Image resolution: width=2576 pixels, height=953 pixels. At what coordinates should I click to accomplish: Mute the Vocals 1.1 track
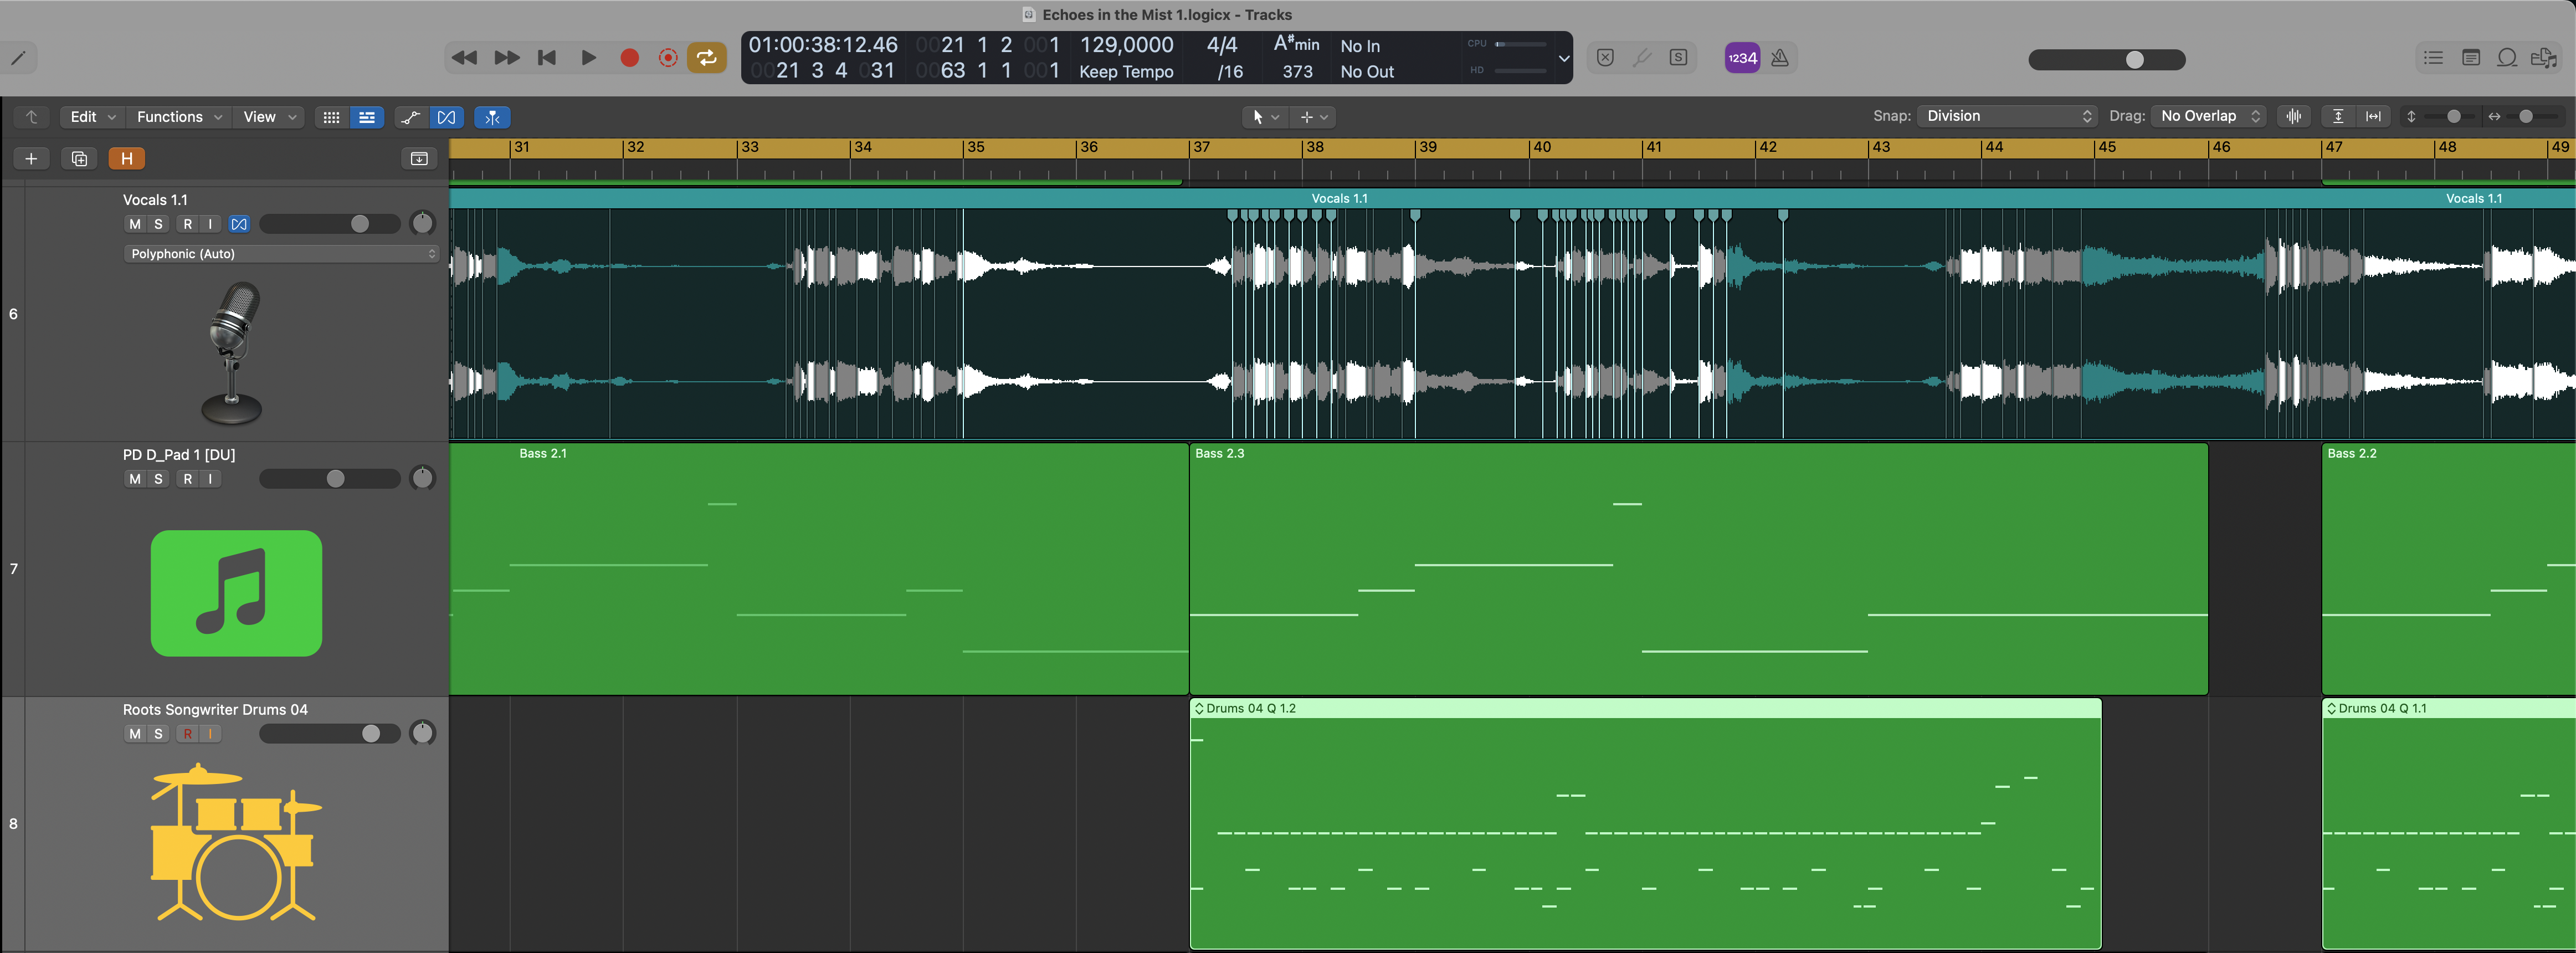click(x=135, y=224)
